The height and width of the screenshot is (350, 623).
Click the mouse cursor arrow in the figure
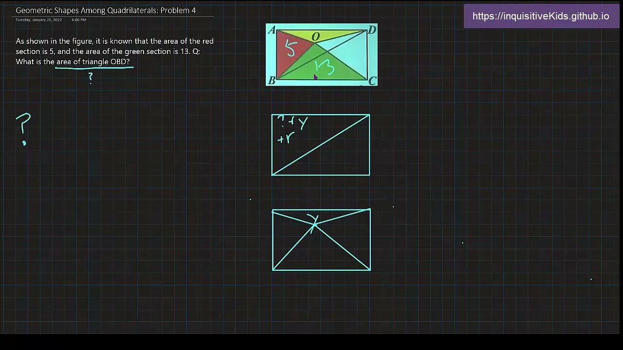click(x=314, y=77)
